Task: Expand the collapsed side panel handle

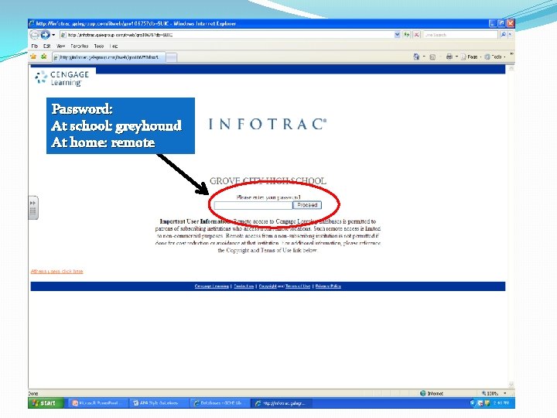Action: [33, 207]
